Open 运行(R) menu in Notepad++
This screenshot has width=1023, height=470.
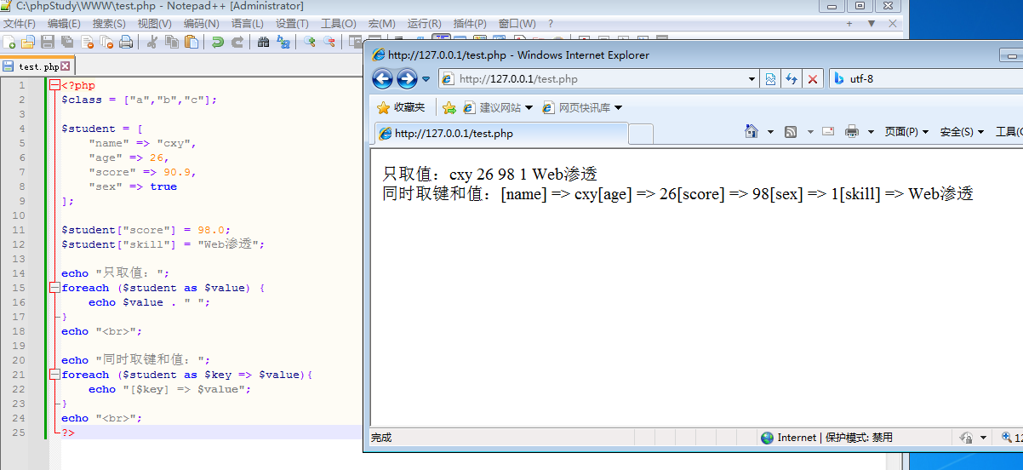tap(424, 24)
